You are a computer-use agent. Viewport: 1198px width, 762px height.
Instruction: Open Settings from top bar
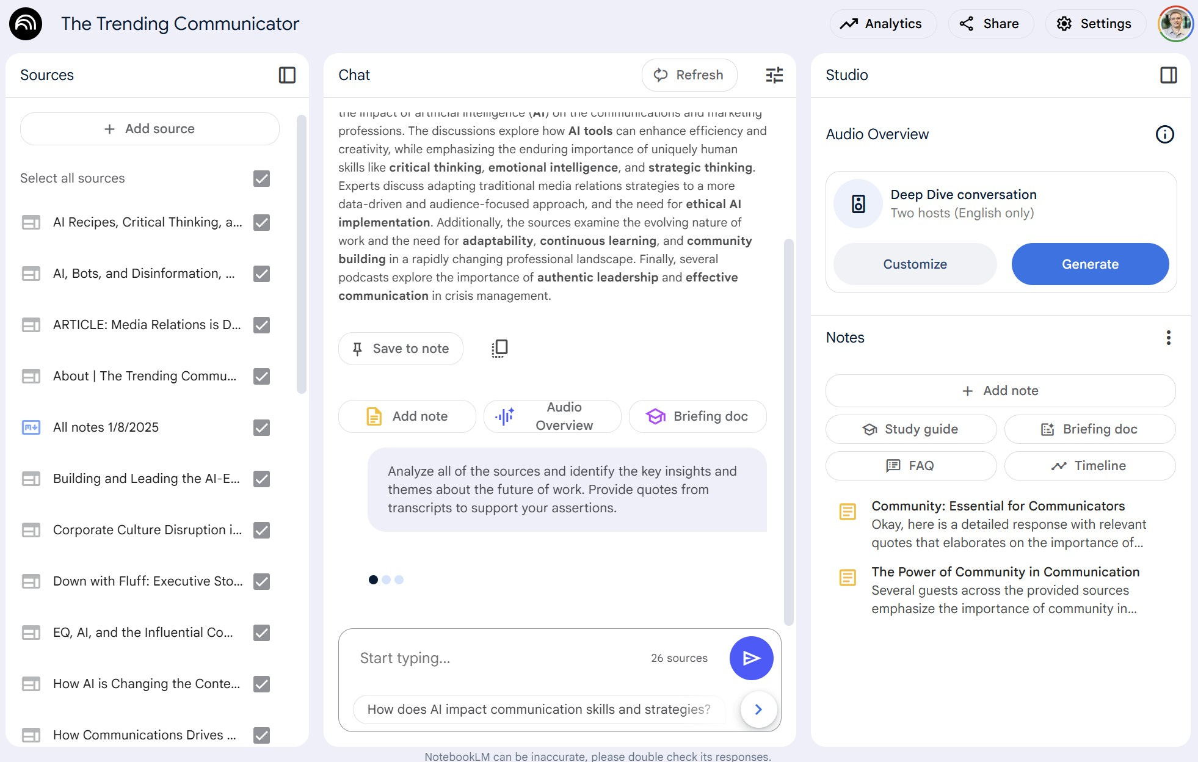(x=1095, y=24)
